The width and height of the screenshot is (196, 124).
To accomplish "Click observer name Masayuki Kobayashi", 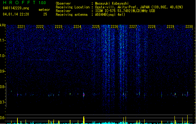I will 112,3.
